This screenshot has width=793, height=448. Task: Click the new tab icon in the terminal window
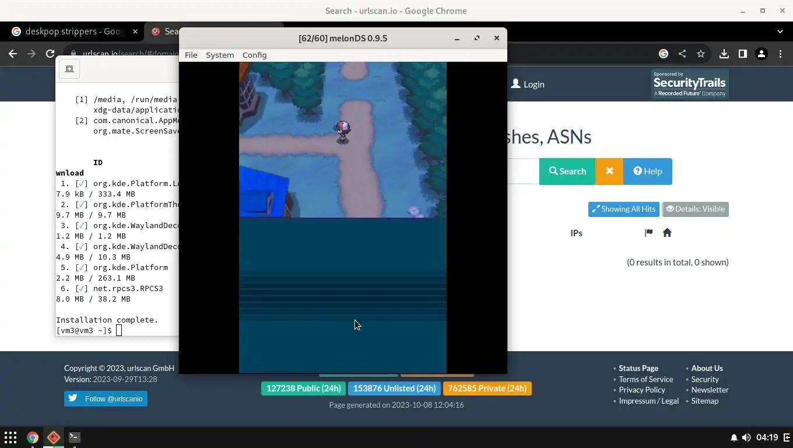[69, 69]
